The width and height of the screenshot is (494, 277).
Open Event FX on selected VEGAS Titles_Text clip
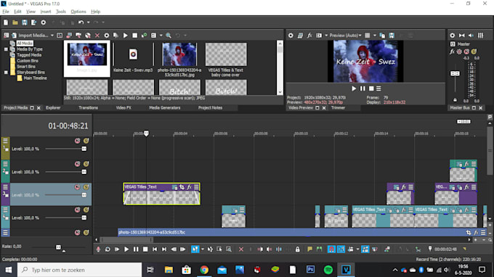189,187
